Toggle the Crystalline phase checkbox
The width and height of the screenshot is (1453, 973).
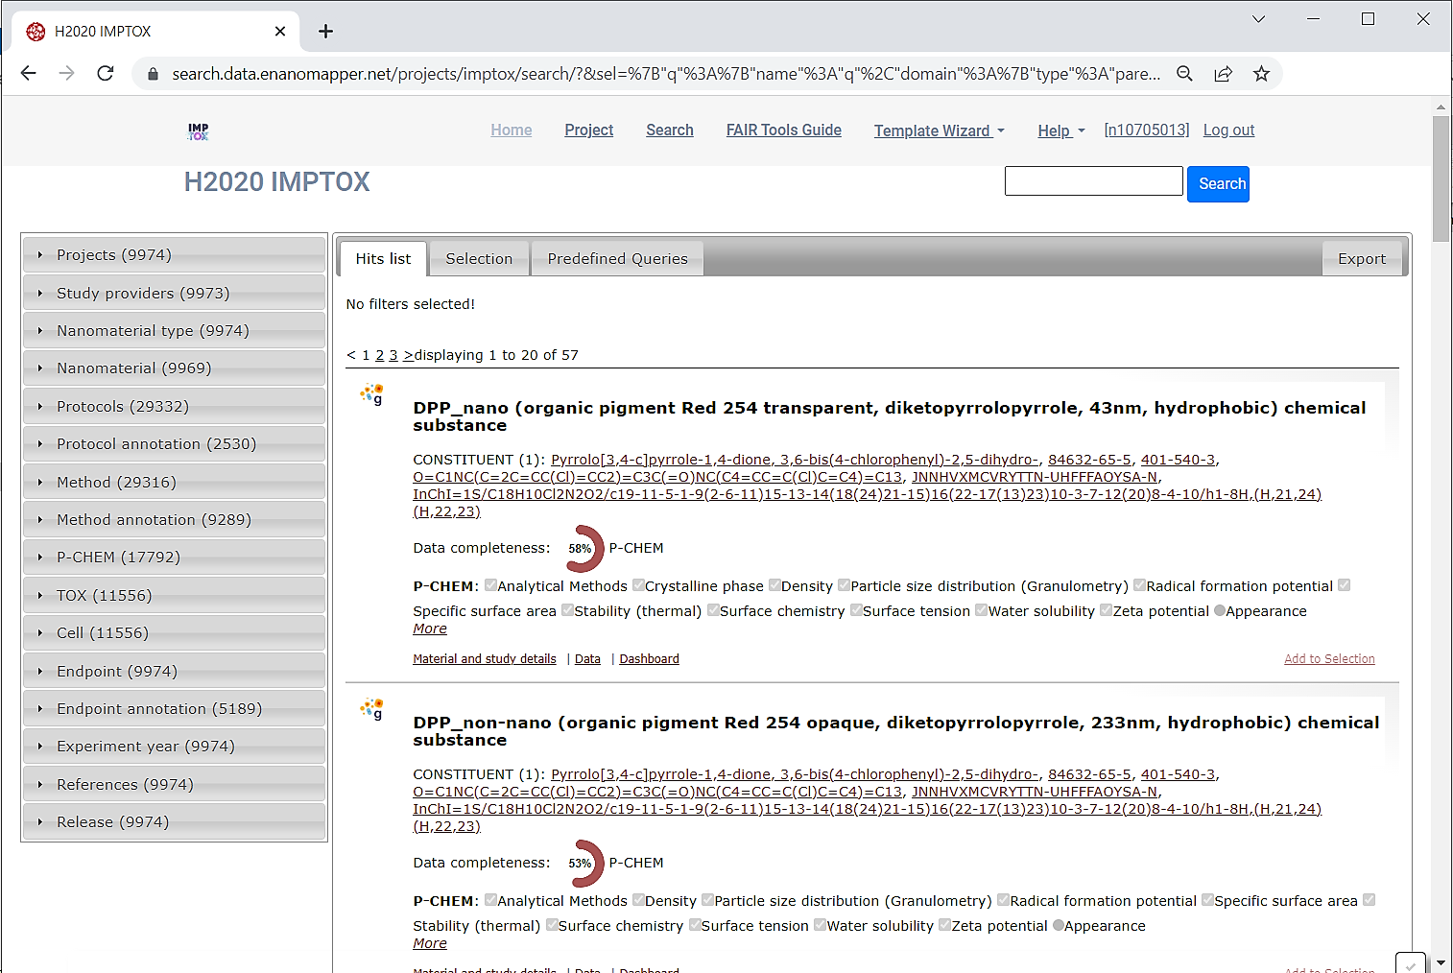[x=638, y=585]
